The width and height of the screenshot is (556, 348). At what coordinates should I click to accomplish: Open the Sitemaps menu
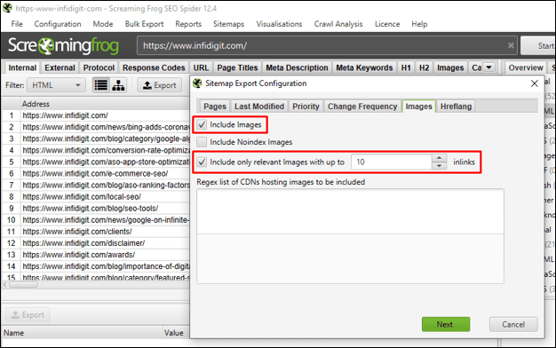tap(228, 24)
